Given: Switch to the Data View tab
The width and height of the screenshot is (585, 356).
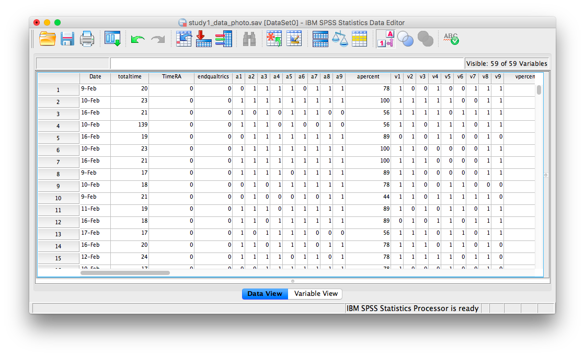Looking at the screenshot, I should [x=265, y=294].
